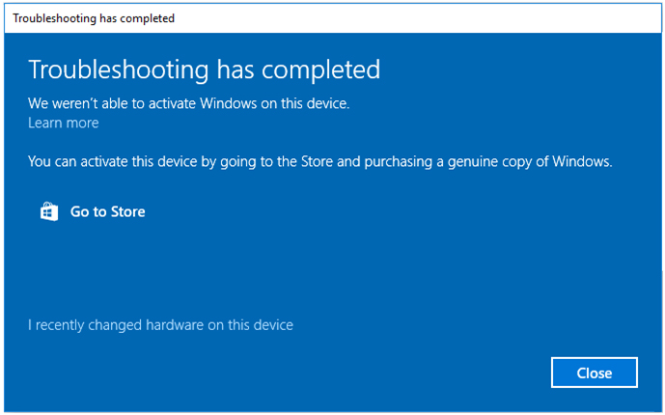Viewport: 665px width, 415px height.
Task: Click "I recently changed hardware on this device"
Action: pyautogui.click(x=160, y=325)
